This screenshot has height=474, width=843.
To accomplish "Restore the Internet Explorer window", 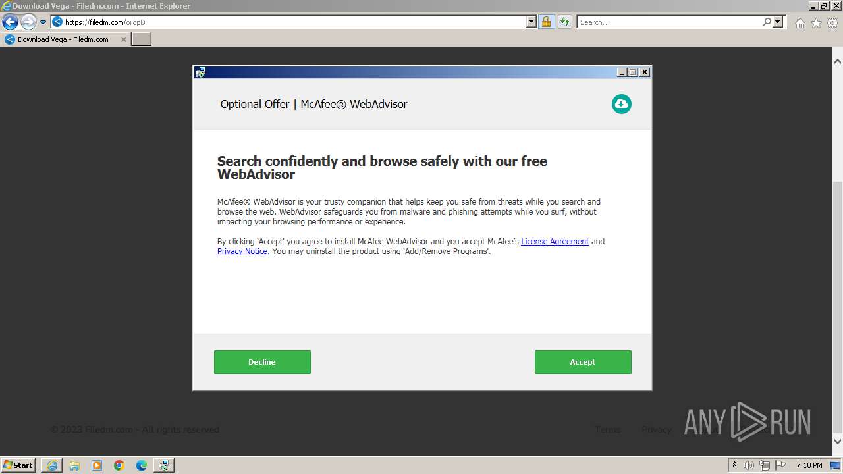I will click(x=825, y=6).
